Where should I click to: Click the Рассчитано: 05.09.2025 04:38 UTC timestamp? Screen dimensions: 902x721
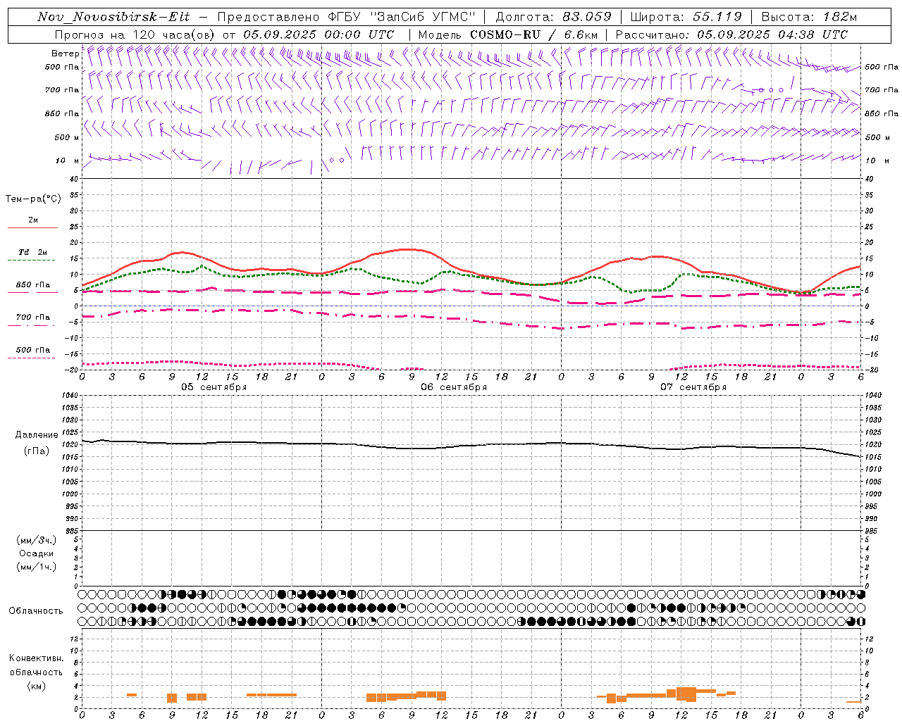tap(731, 35)
